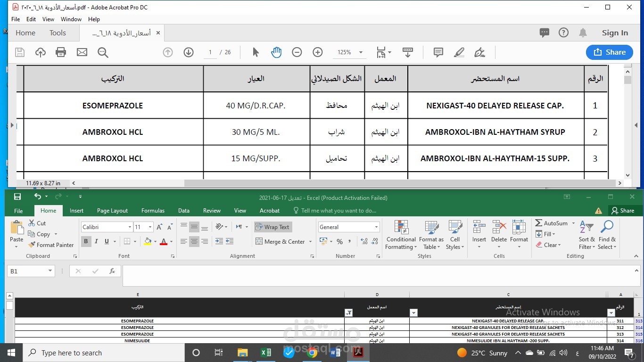Open the Merge & Center dropdown arrow
Image resolution: width=644 pixels, height=362 pixels.
(310, 242)
